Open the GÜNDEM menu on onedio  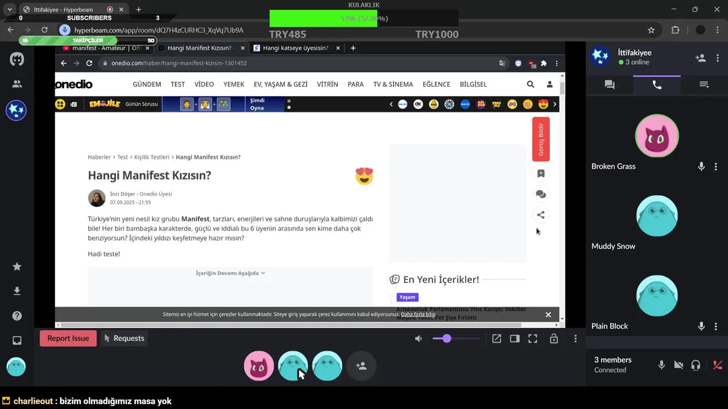point(147,84)
